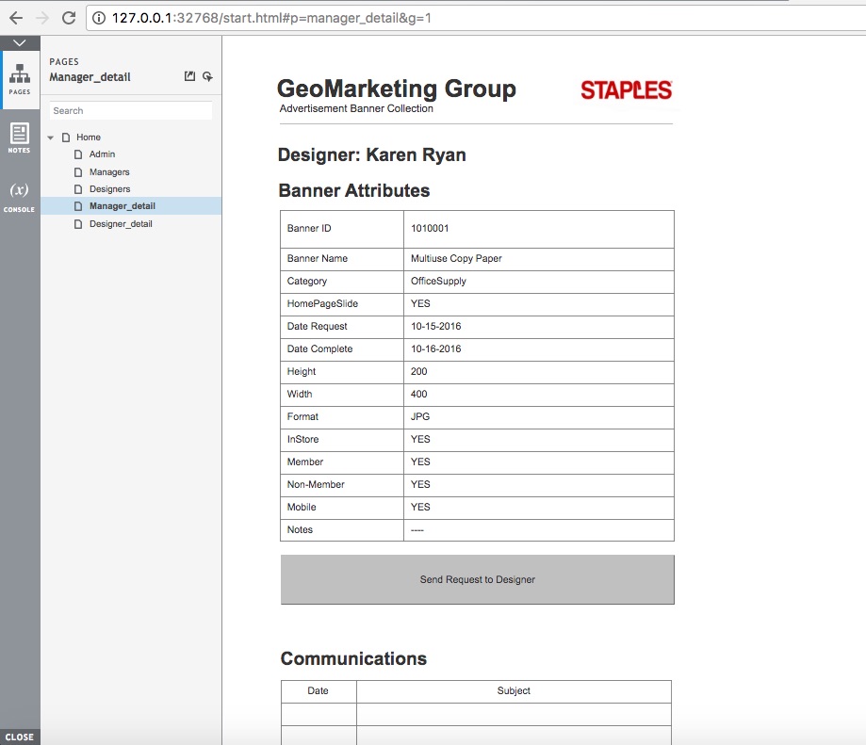The image size is (866, 745).
Task: Select Manager_detail in the page tree
Action: click(122, 206)
